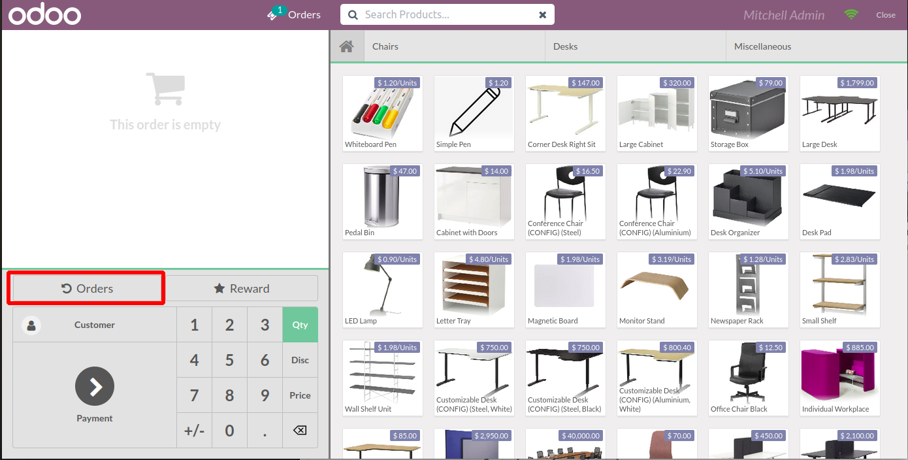Tap numpad key 7
Viewport: 908px width, 460px height.
coord(195,395)
